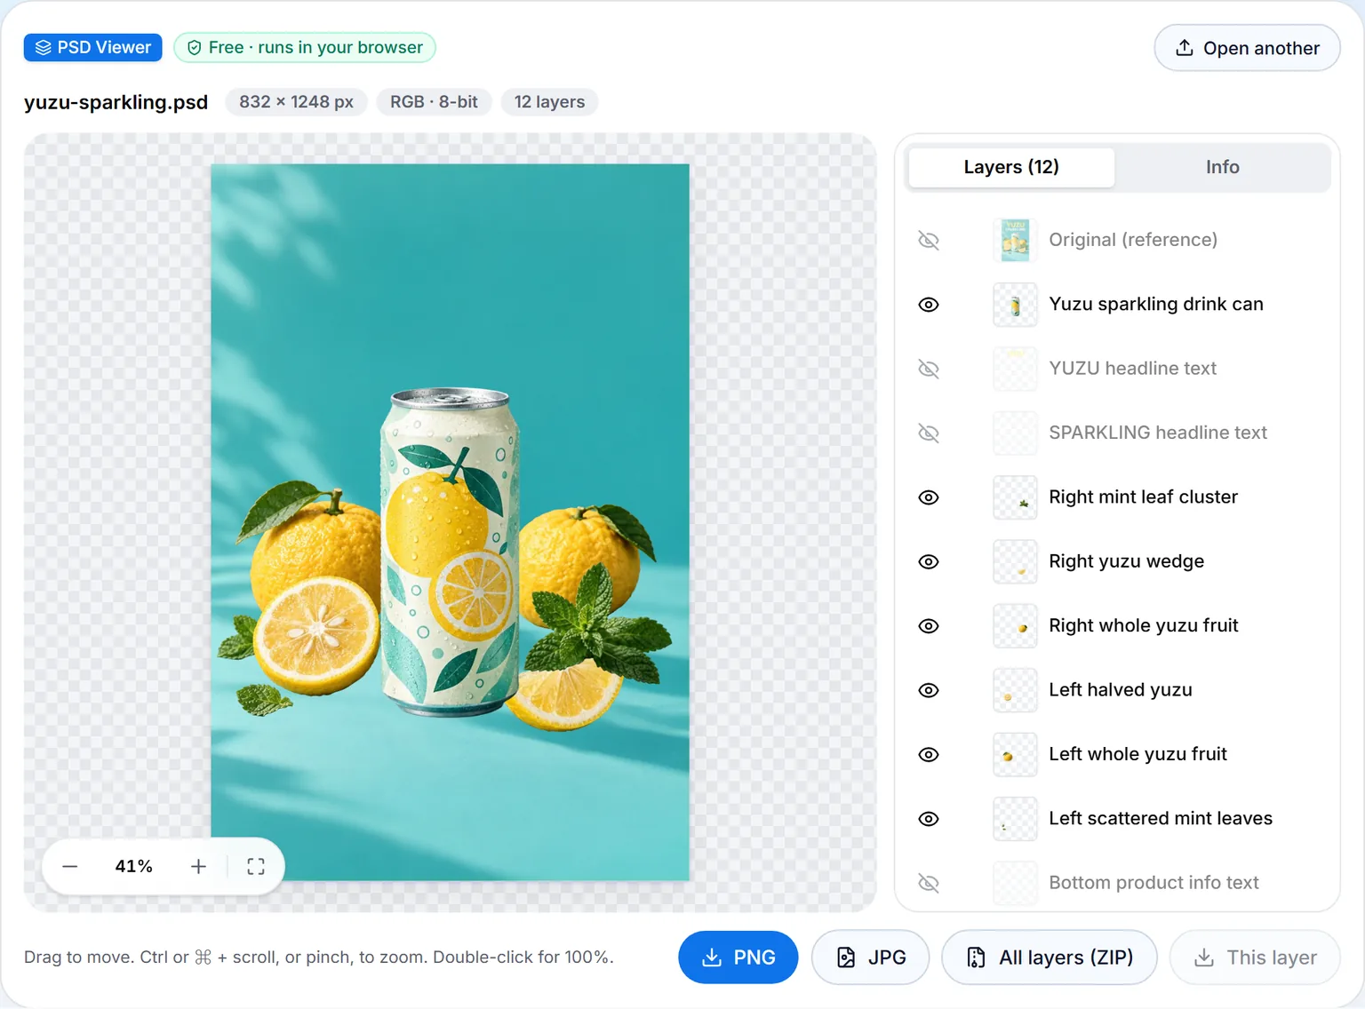The height and width of the screenshot is (1009, 1365).
Task: Click the Free · runs in your browser badge
Action: (x=305, y=47)
